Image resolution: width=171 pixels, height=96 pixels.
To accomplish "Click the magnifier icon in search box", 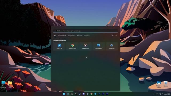I will click(55, 31).
